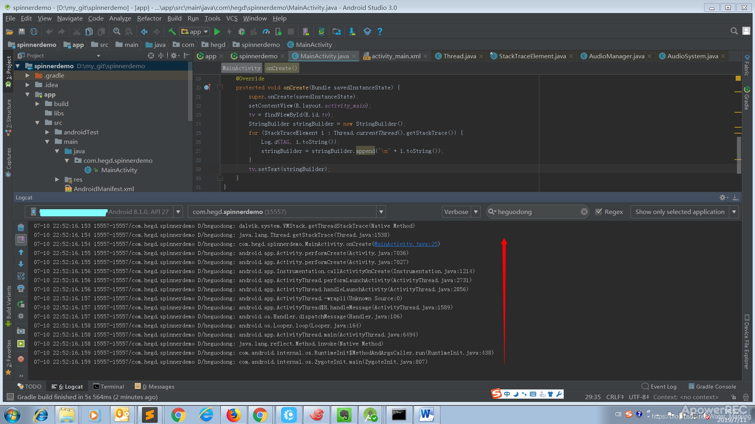This screenshot has width=755, height=424.
Task: Toggle the Regex checkbox
Action: click(x=598, y=212)
